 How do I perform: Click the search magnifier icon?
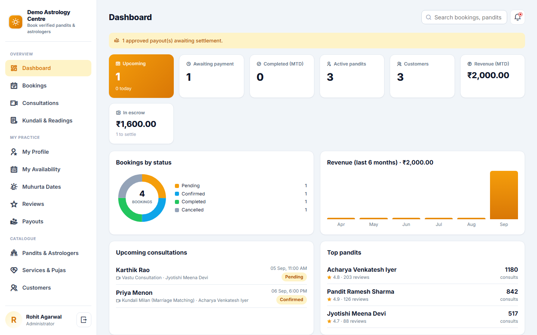tap(428, 17)
